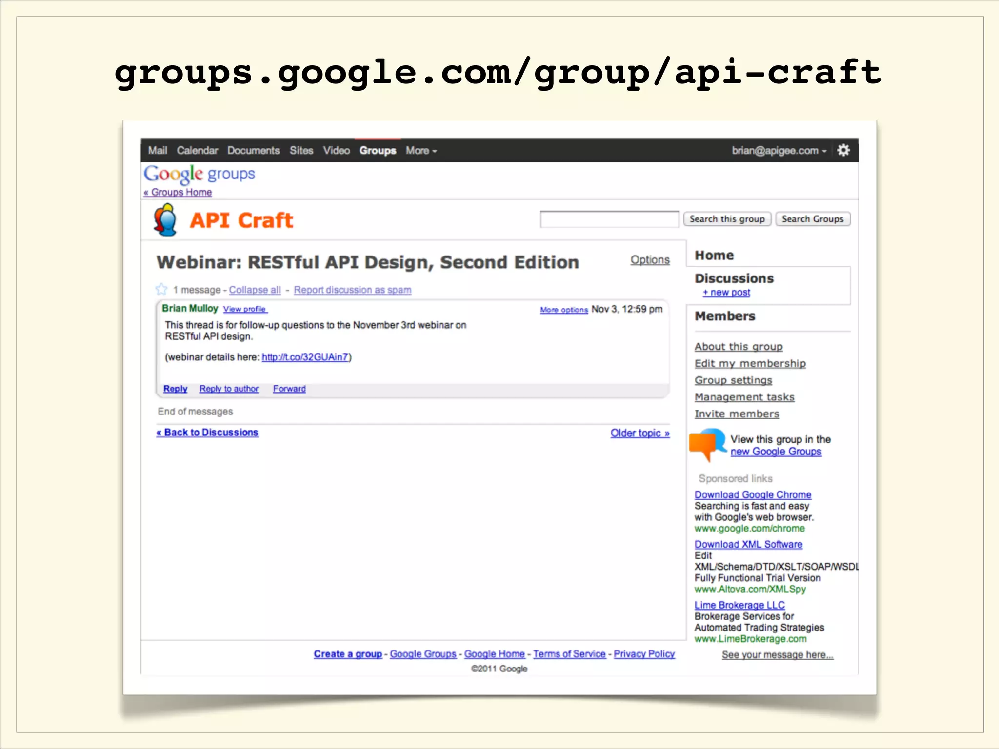Image resolution: width=999 pixels, height=749 pixels.
Task: Star this discussion topic
Action: click(161, 289)
